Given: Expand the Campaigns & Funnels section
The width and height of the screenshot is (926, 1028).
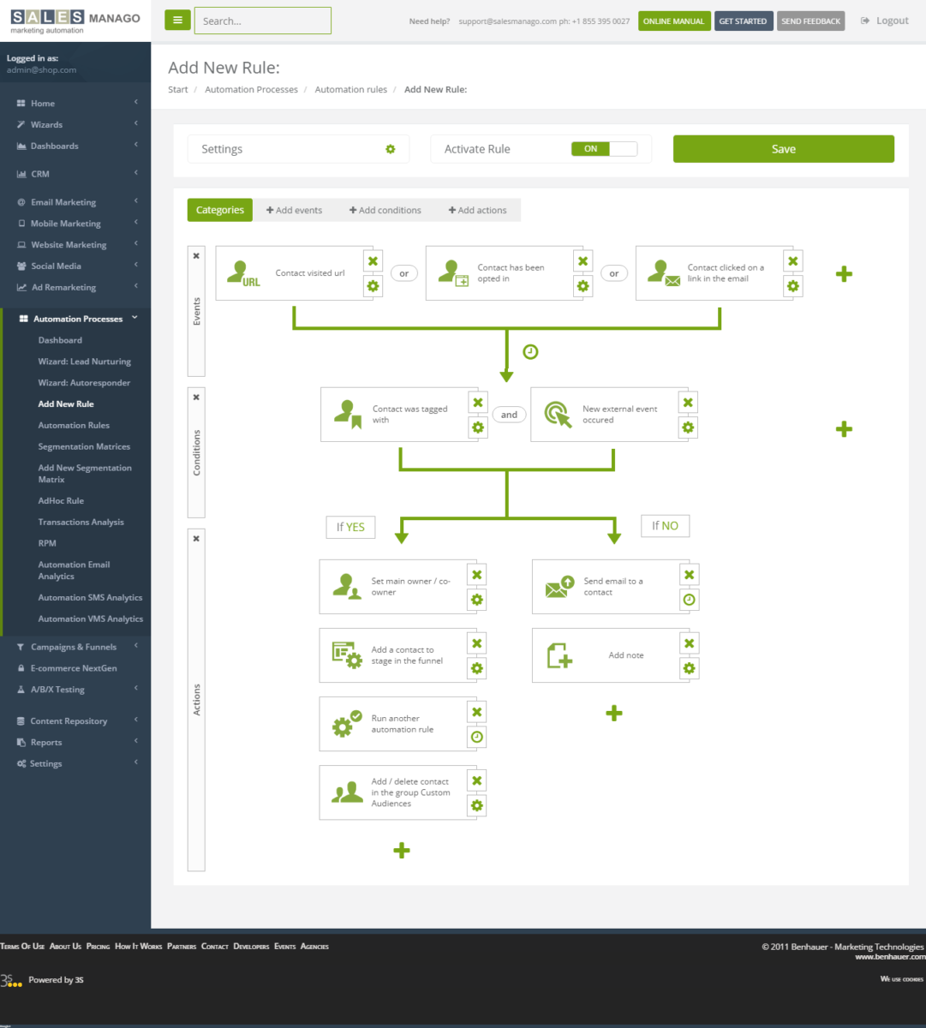Looking at the screenshot, I should pos(75,647).
